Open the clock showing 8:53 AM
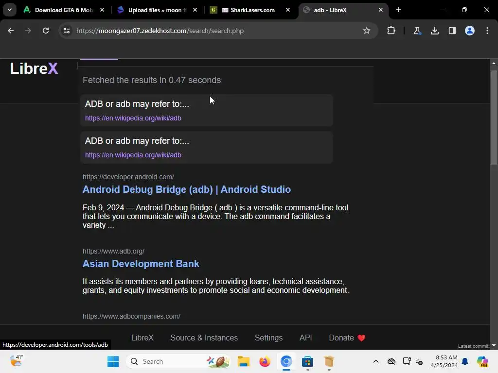Viewport: 498px width, 373px height. pyautogui.click(x=444, y=361)
